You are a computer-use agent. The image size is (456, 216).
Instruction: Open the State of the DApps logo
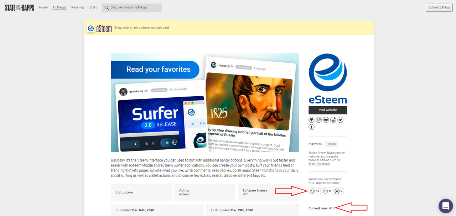pyautogui.click(x=20, y=7)
